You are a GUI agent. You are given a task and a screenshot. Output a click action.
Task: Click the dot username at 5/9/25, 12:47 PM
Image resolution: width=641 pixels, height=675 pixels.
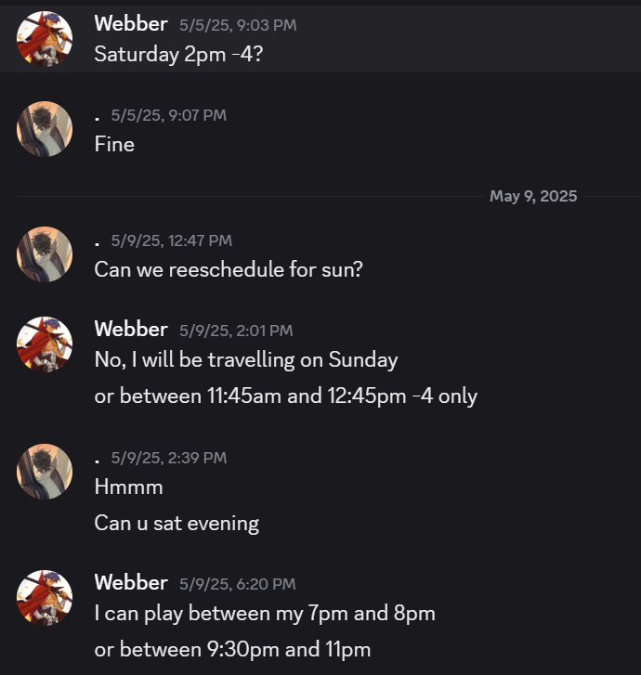[x=98, y=243]
